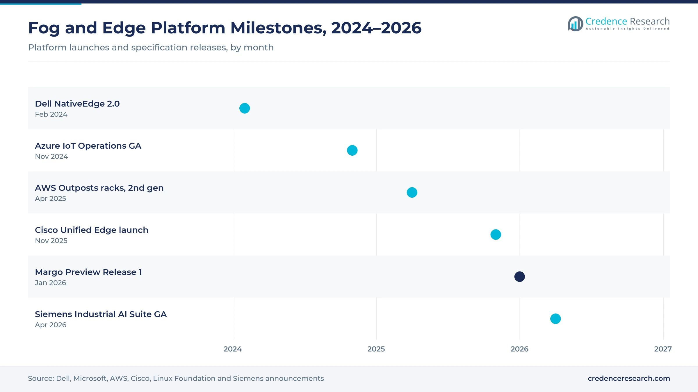The height and width of the screenshot is (392, 698).
Task: Select the Dell NativeEdge 2.0 timeline dot
Action: pyautogui.click(x=245, y=108)
